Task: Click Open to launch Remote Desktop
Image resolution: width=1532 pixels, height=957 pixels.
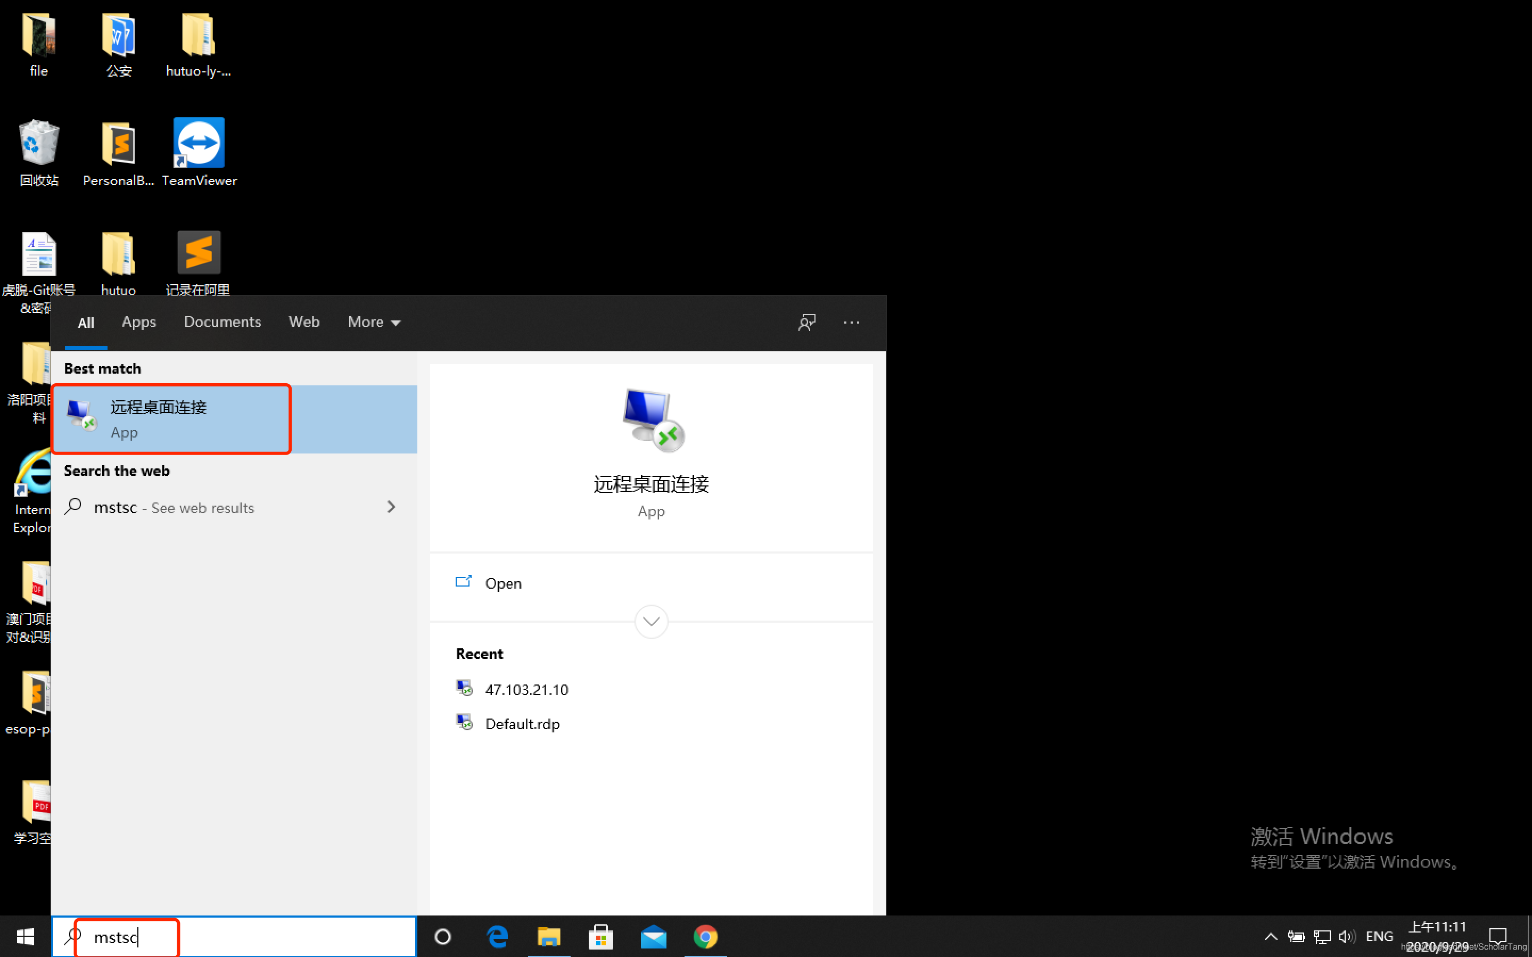Action: (x=503, y=583)
